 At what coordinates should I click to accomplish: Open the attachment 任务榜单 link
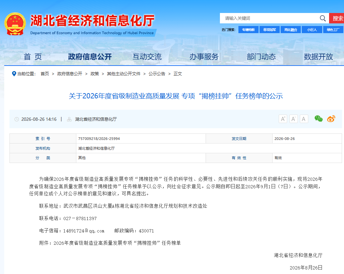click(x=117, y=243)
